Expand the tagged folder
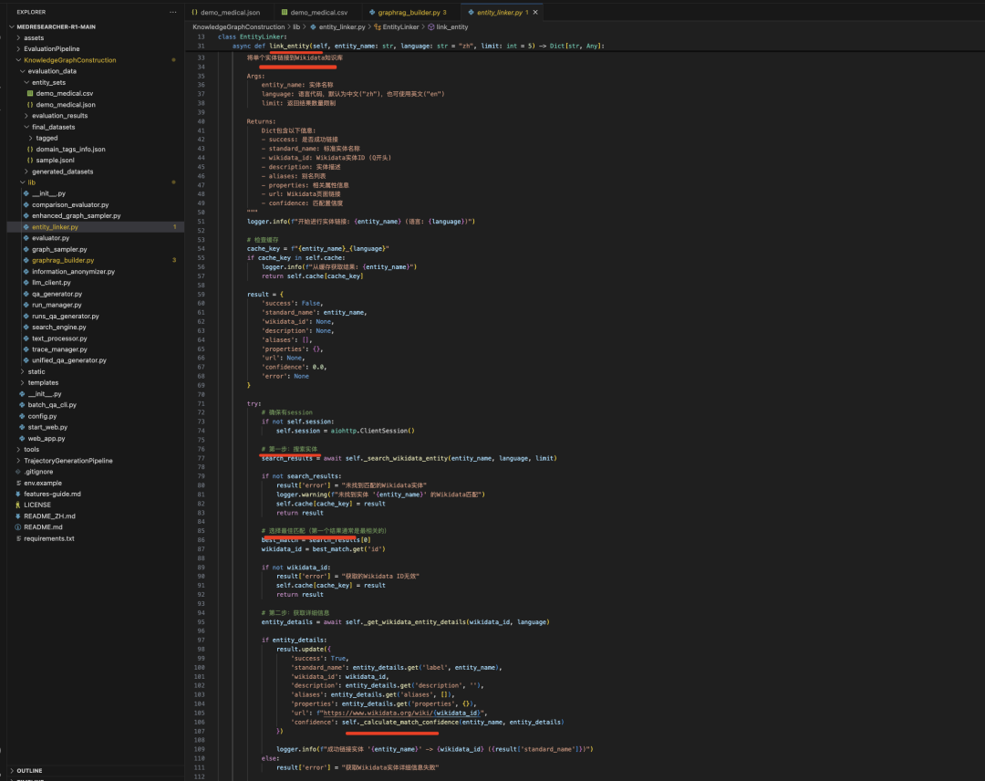Viewport: 985px width, 781px height. click(47, 138)
